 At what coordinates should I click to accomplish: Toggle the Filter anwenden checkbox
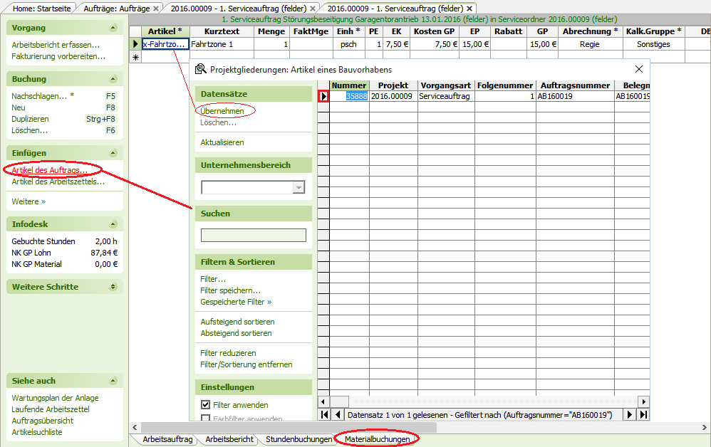pos(206,405)
